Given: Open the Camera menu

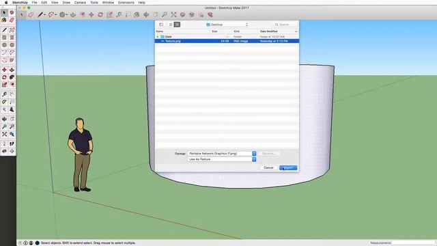Looking at the screenshot, I should click(x=80, y=3).
